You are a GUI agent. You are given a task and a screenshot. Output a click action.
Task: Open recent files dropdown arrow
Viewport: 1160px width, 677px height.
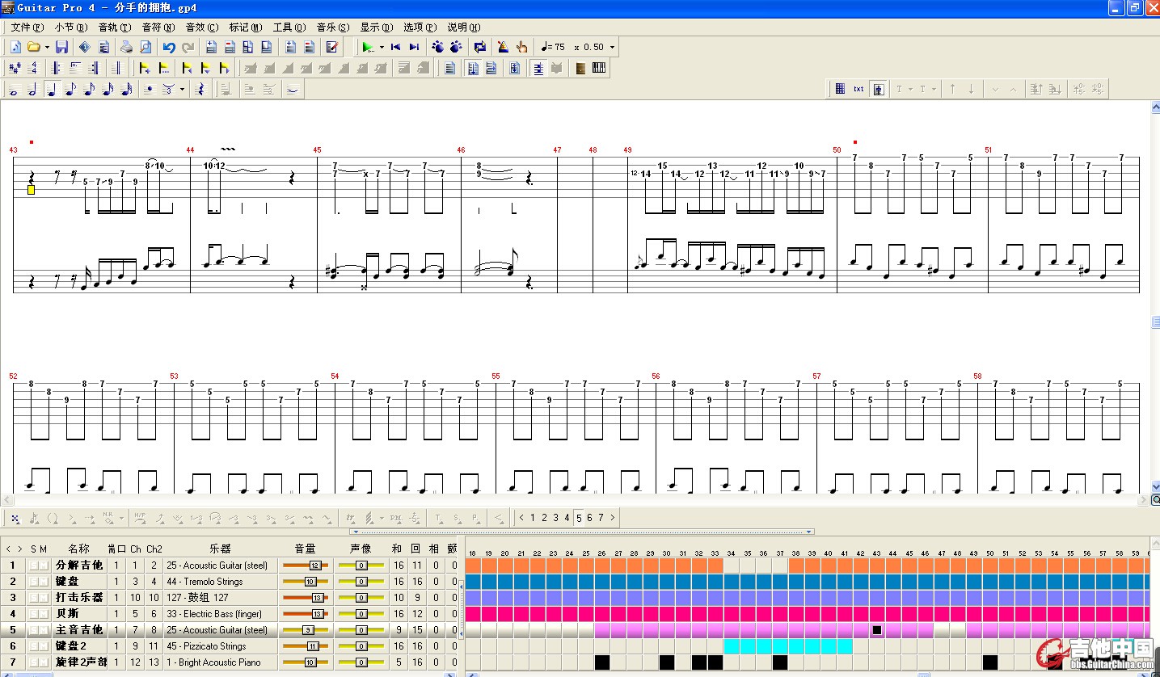(x=47, y=47)
